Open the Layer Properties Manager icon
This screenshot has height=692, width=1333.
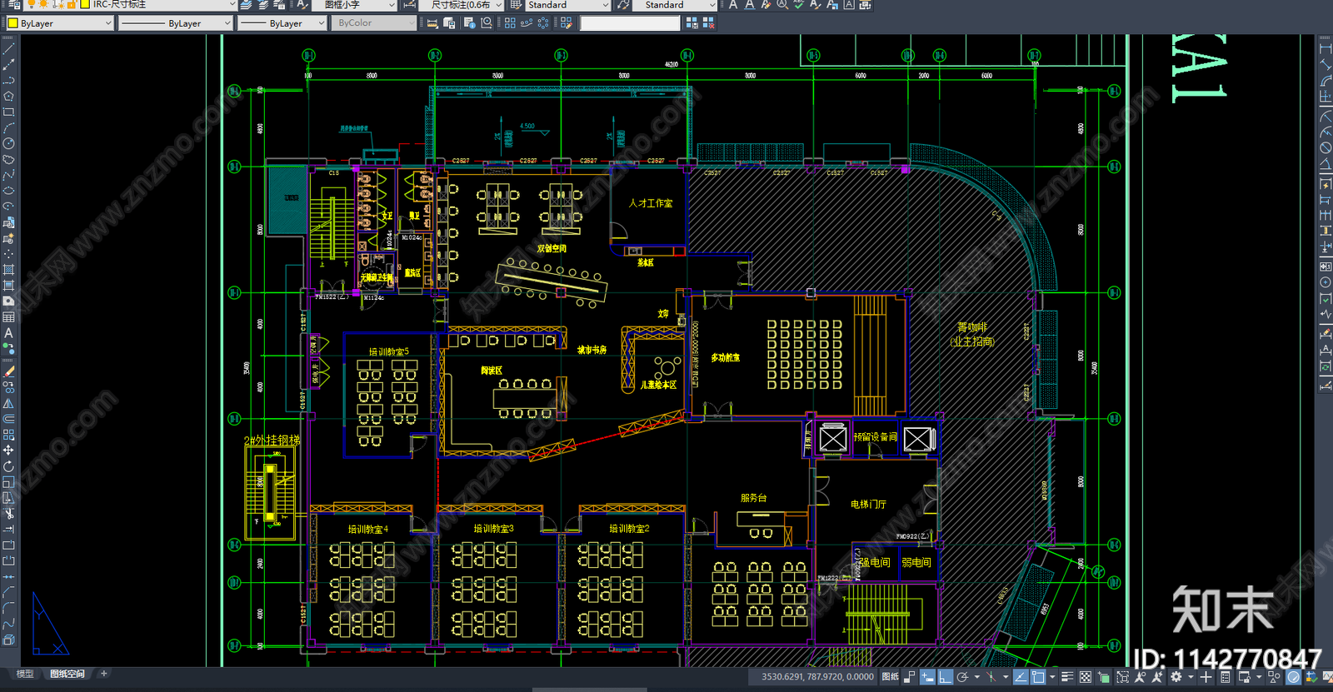[x=13, y=4]
